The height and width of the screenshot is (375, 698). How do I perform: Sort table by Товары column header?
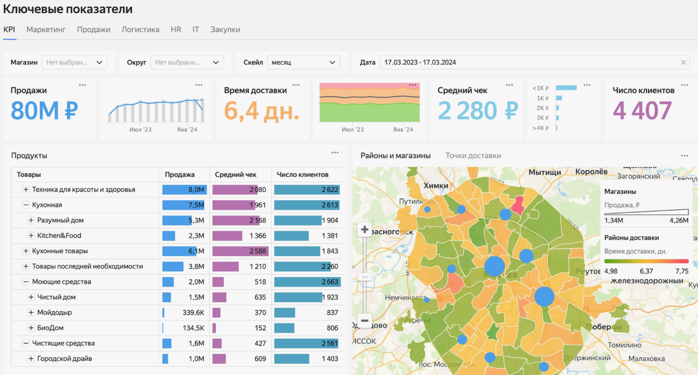[x=86, y=175]
